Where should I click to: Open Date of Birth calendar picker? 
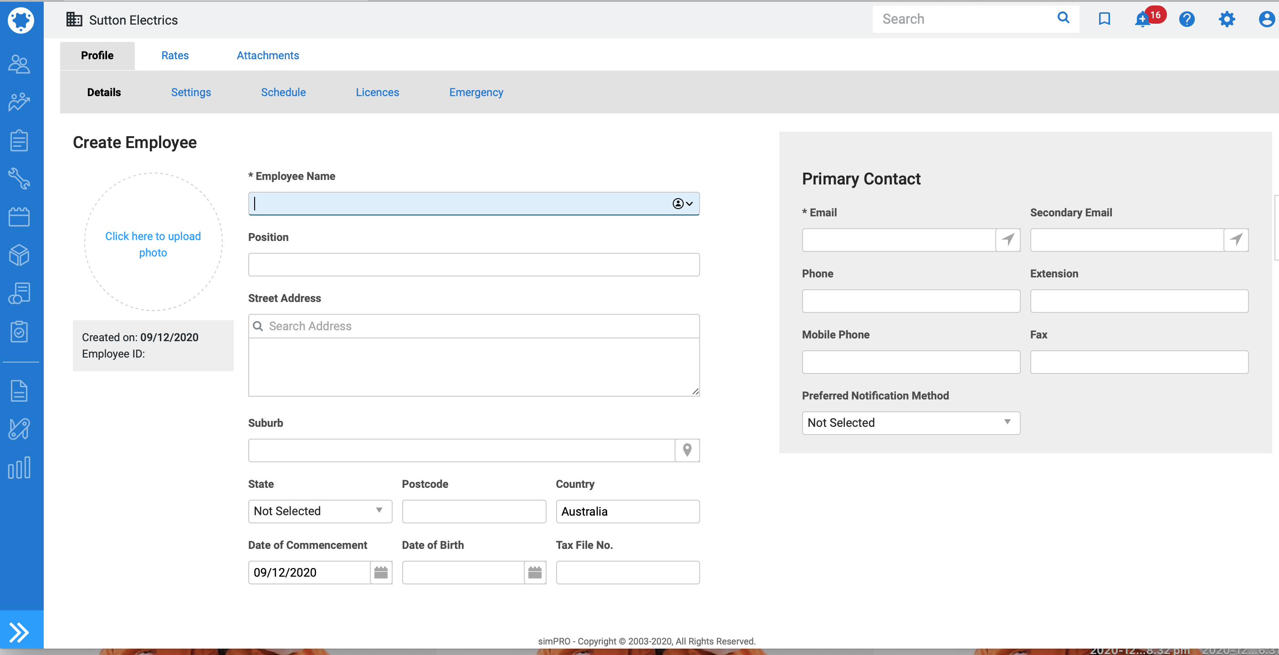(x=535, y=572)
